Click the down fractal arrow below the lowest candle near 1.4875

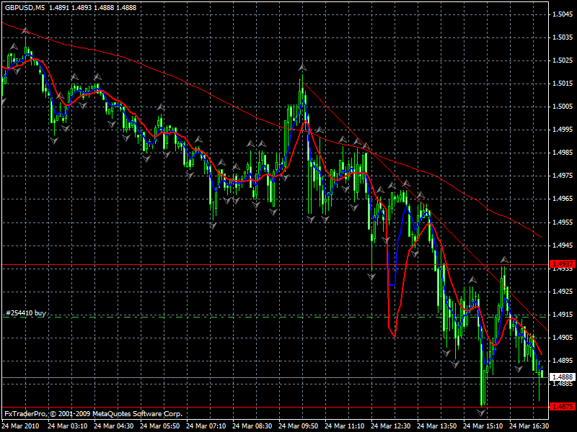(481, 413)
